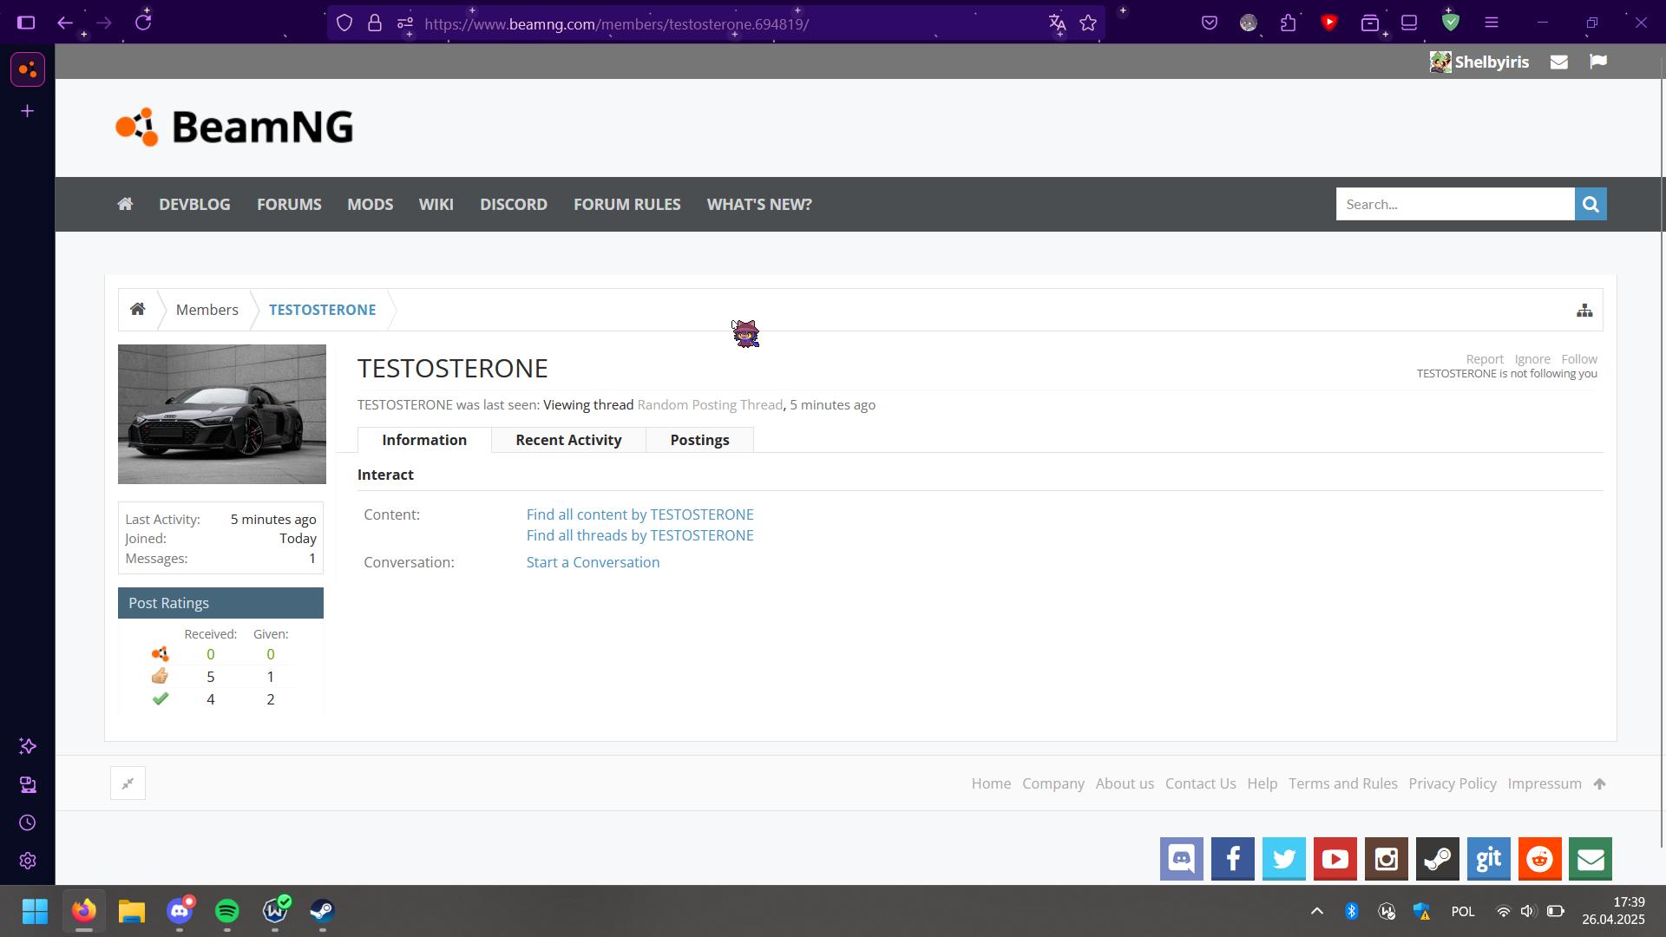Open Spotify from the taskbar
Viewport: 1666px width, 937px height.
pyautogui.click(x=227, y=911)
